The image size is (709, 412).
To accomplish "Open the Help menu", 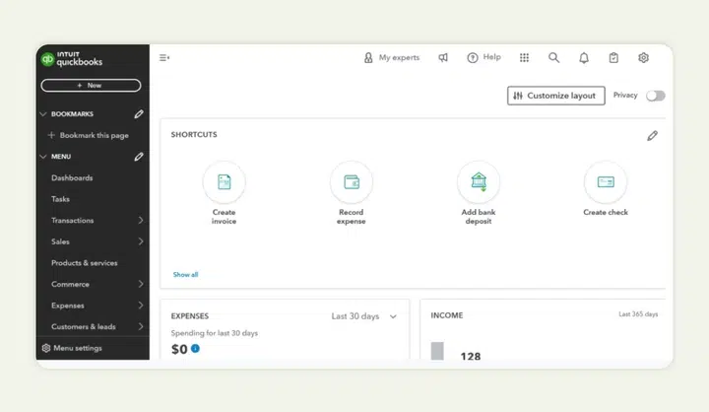I will coord(483,57).
